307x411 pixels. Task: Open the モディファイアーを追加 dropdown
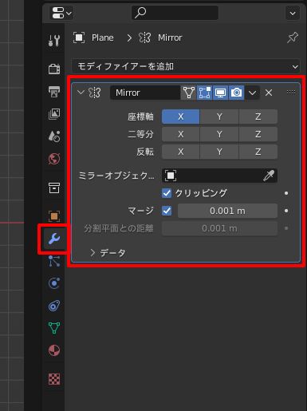point(186,66)
